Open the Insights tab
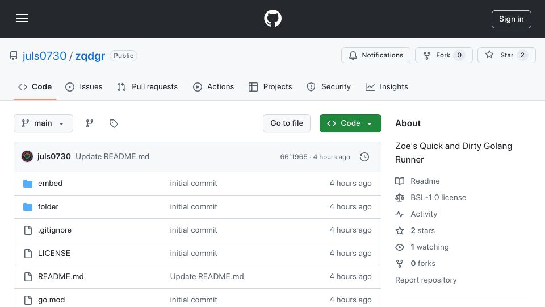The height and width of the screenshot is (307, 545). click(x=387, y=86)
